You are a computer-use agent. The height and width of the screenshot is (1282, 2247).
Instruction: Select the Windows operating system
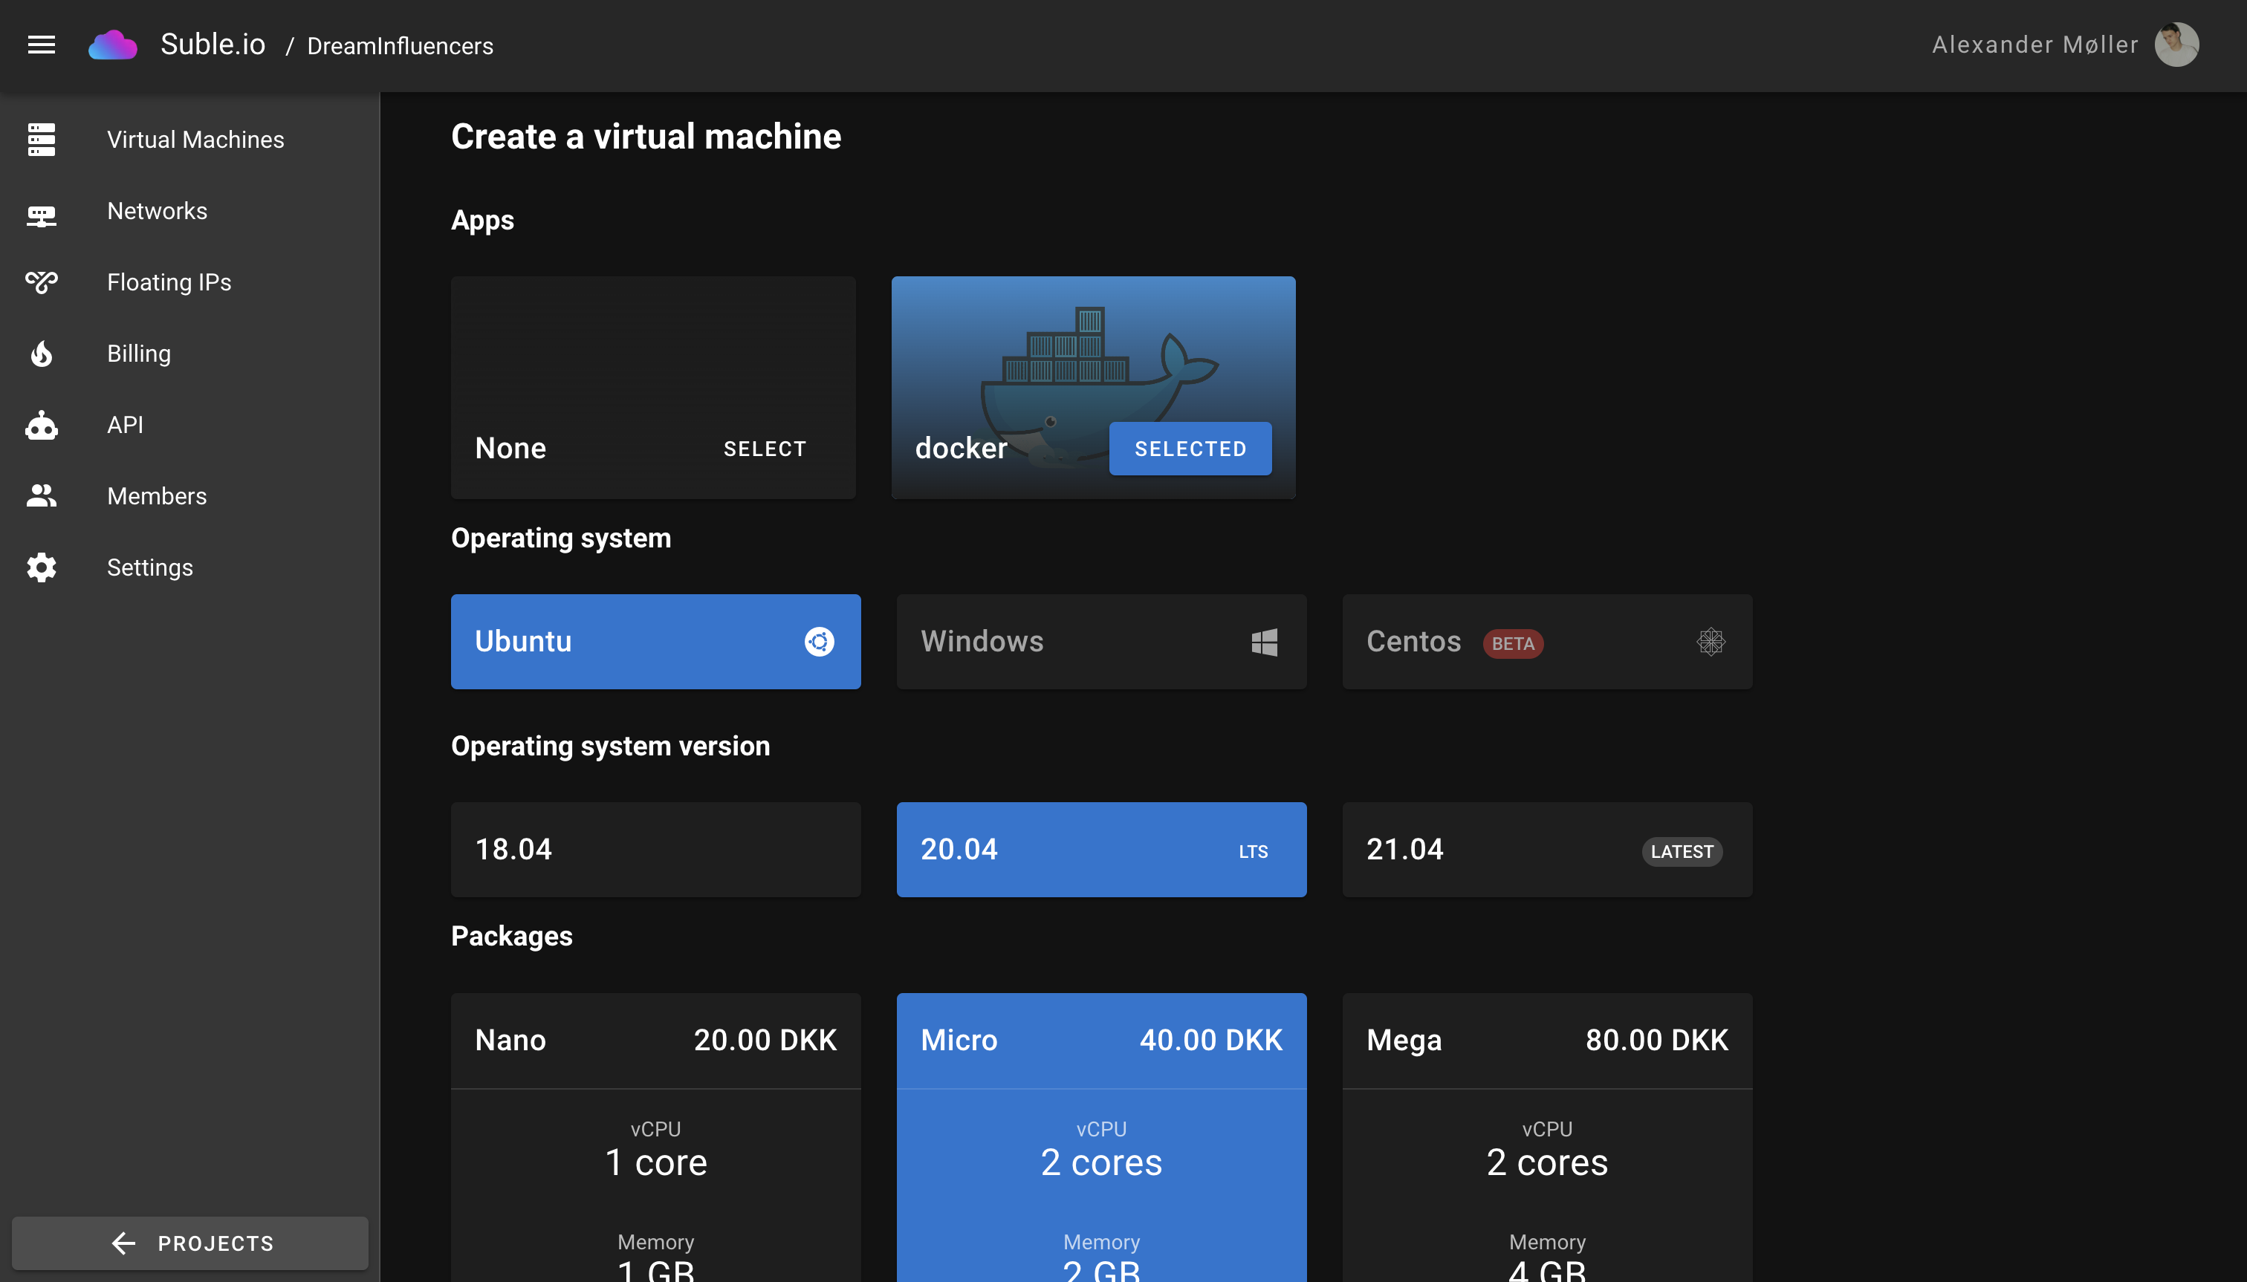pos(1101,642)
